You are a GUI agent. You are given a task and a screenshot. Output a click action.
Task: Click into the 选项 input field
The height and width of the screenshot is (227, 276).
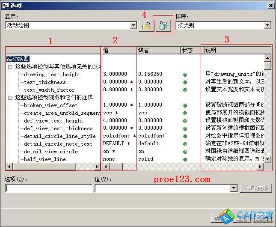pos(48,188)
